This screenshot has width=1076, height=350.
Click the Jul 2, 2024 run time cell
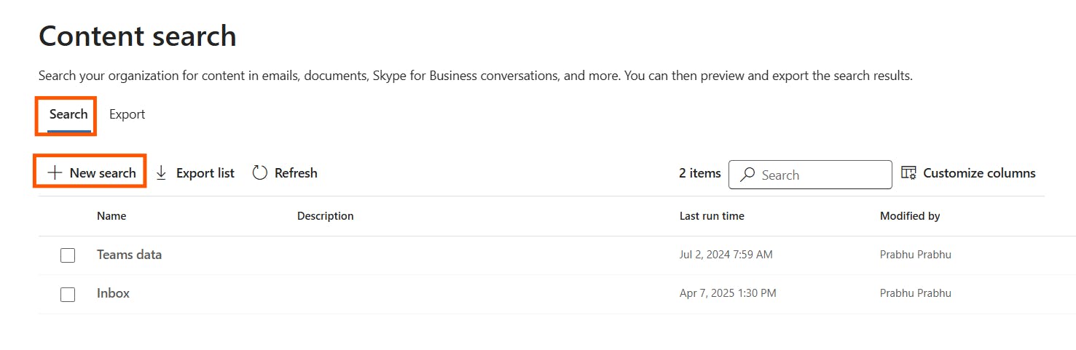click(726, 255)
